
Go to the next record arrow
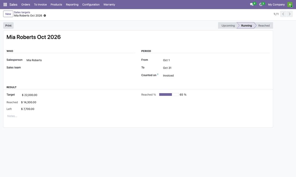290,14
